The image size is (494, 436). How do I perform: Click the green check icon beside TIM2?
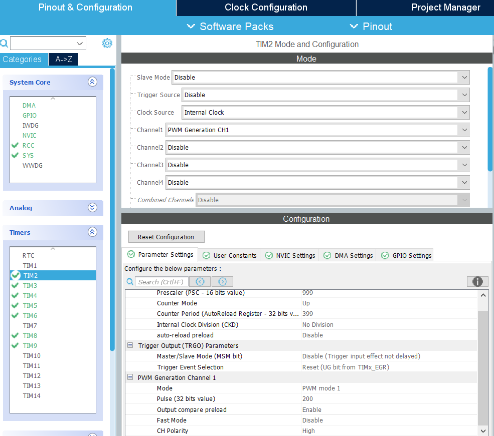[x=16, y=275]
